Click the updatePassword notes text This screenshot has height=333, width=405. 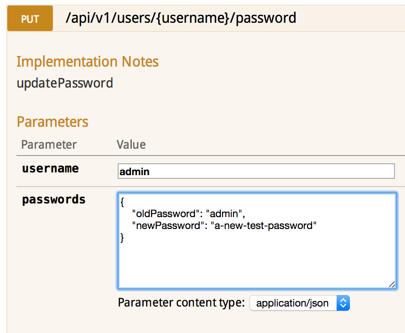[x=64, y=83]
